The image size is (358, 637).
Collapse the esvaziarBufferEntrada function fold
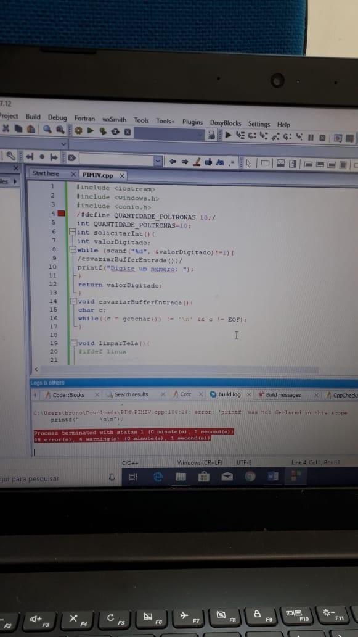pos(74,301)
